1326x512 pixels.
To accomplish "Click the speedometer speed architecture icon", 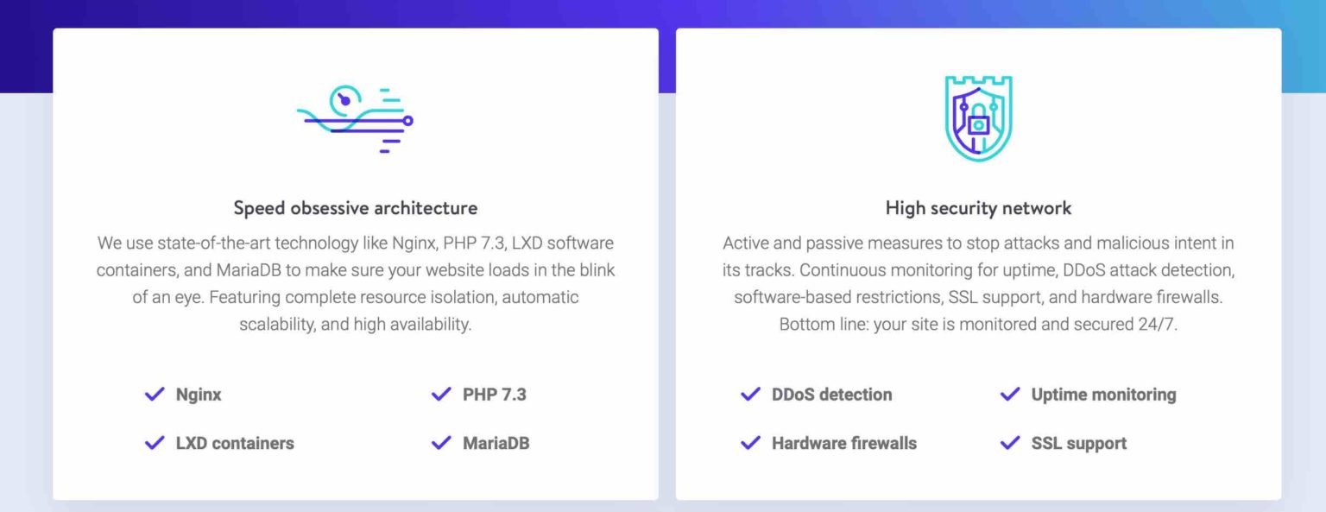I will pos(355,119).
